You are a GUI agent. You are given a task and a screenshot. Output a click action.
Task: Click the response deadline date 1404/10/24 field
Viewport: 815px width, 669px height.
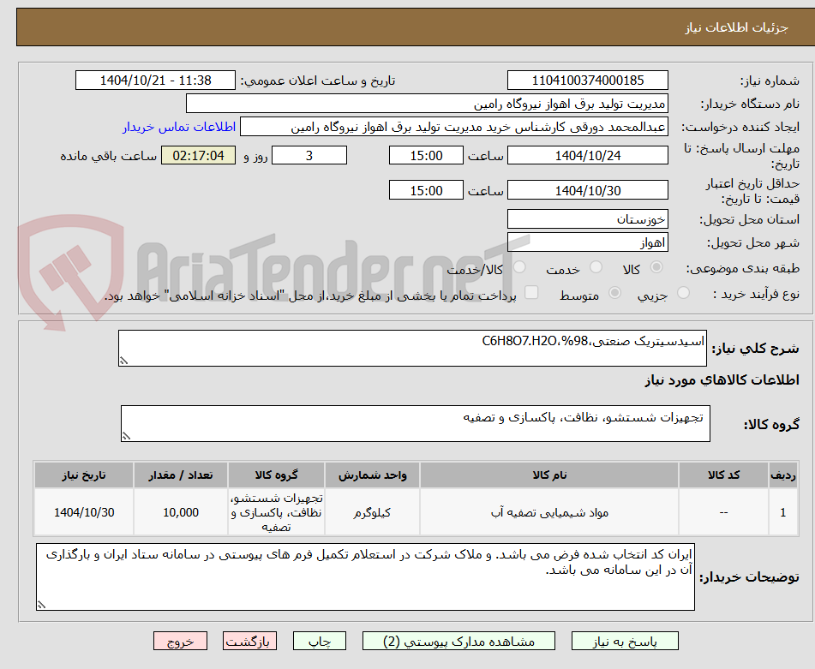coord(587,155)
